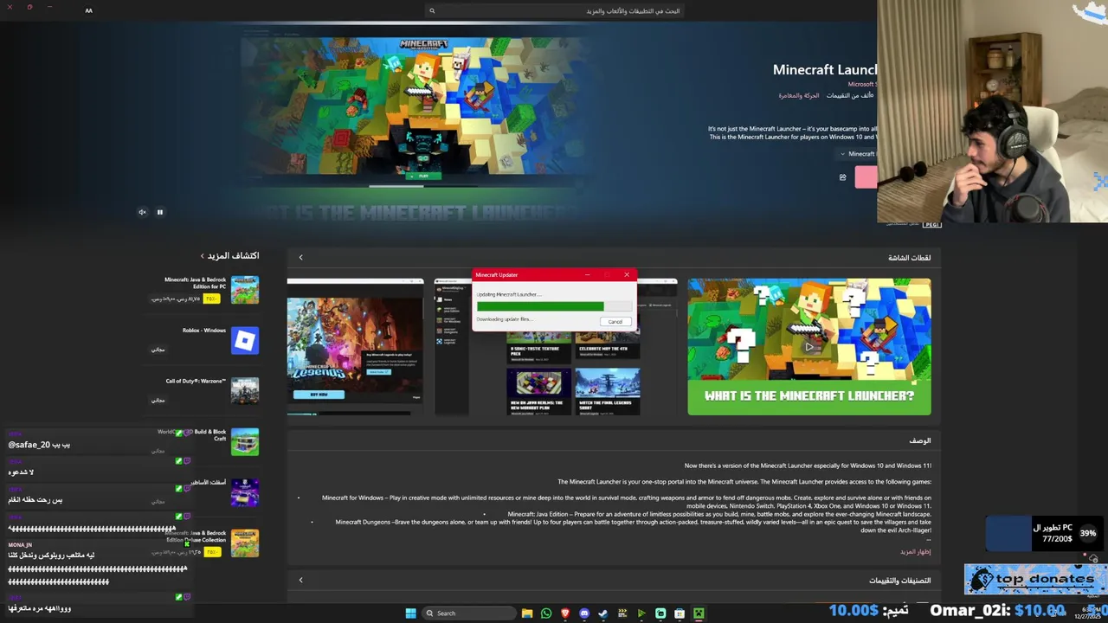Open the Minecraft creeper taskbar icon

[x=699, y=613]
